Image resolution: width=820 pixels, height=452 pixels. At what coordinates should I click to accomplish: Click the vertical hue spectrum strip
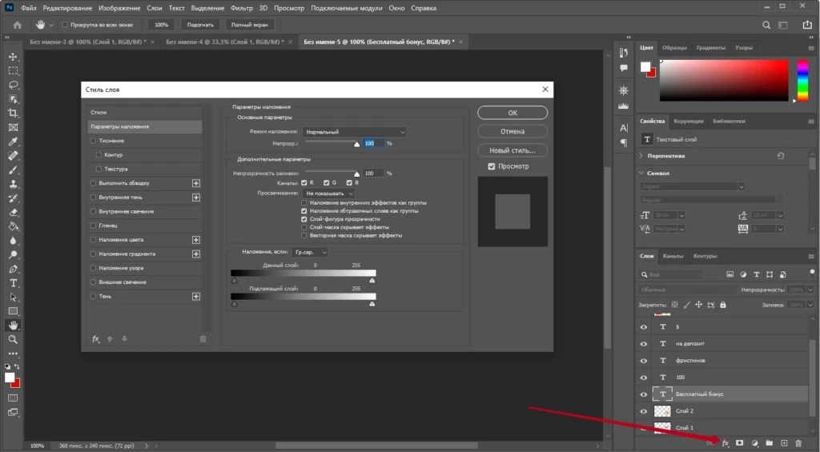tap(802, 81)
